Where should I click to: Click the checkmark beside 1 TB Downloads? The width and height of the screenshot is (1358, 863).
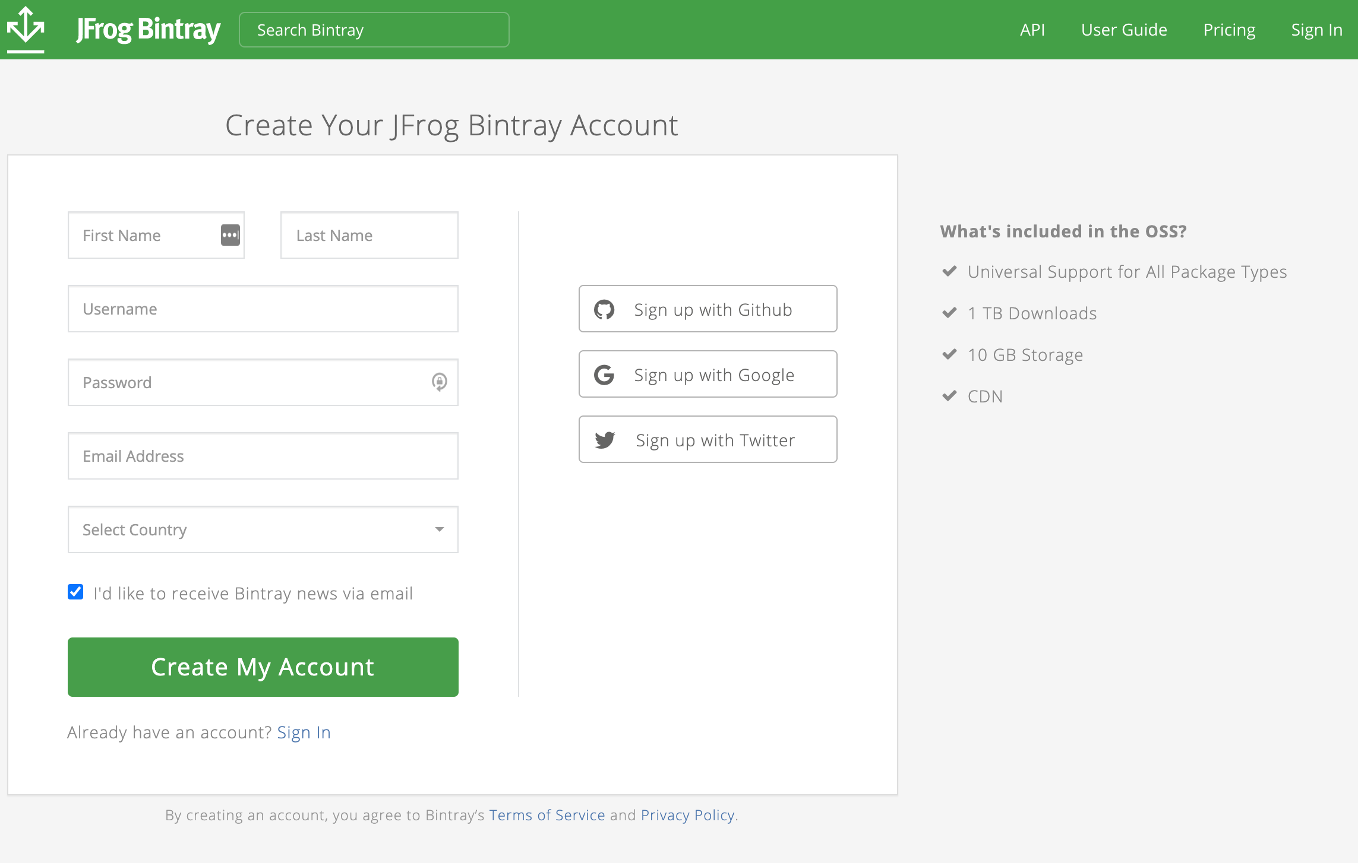click(949, 312)
